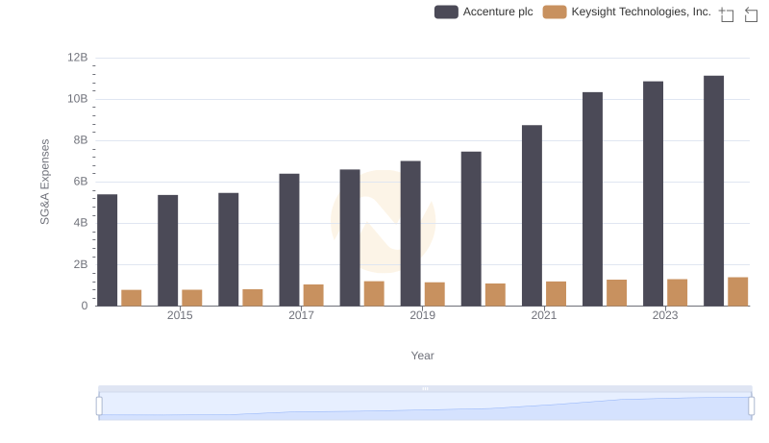Select the 2014 Keysight bar
The height and width of the screenshot is (443, 769).
pos(132,298)
